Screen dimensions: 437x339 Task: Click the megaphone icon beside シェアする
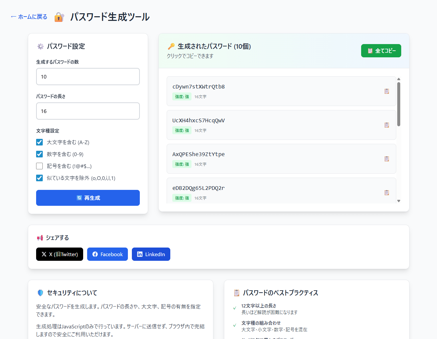click(x=40, y=238)
